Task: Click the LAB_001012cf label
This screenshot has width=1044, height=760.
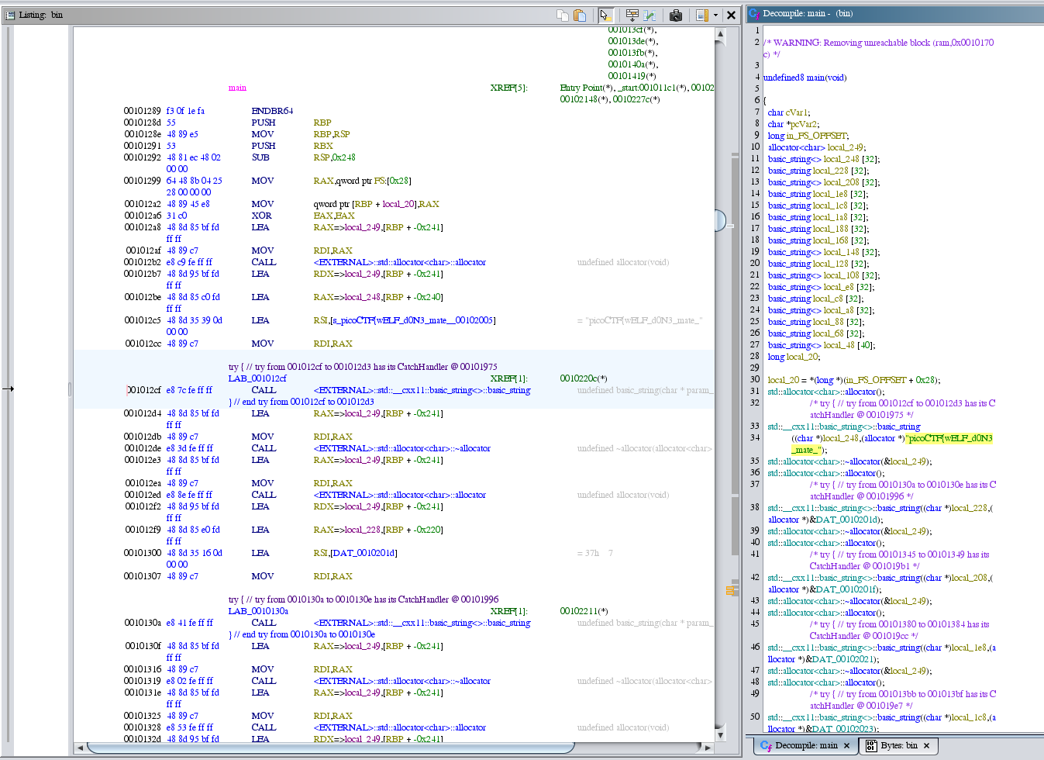Action: tap(257, 378)
